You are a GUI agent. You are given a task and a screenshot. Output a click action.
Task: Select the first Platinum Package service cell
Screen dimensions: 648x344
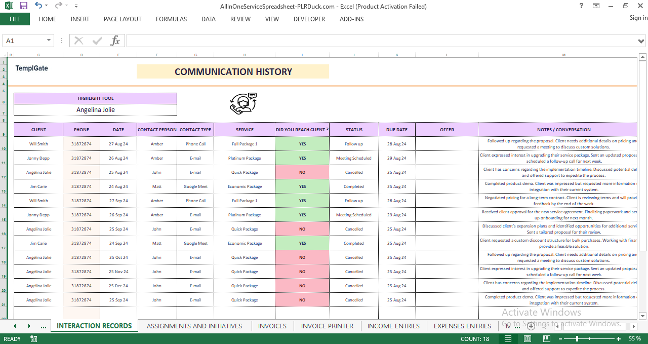click(245, 158)
